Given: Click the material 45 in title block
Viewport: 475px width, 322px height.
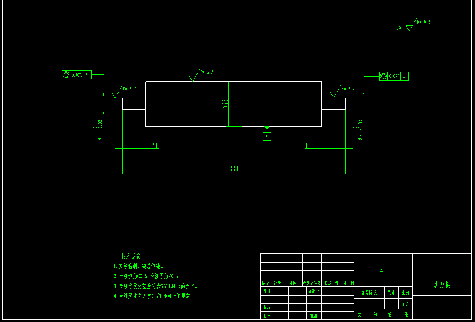Looking at the screenshot, I should [383, 271].
